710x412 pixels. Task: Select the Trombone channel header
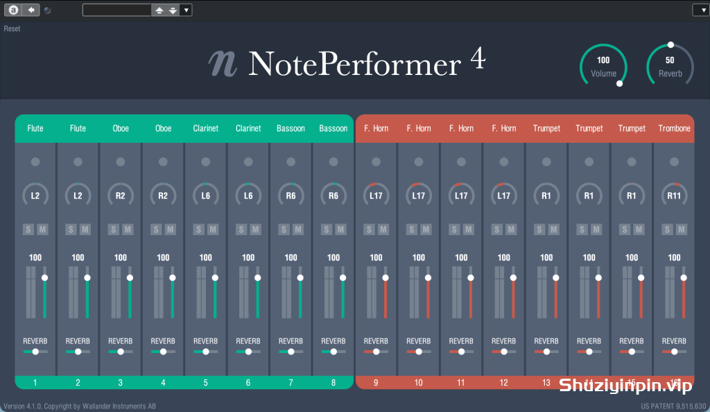[674, 128]
